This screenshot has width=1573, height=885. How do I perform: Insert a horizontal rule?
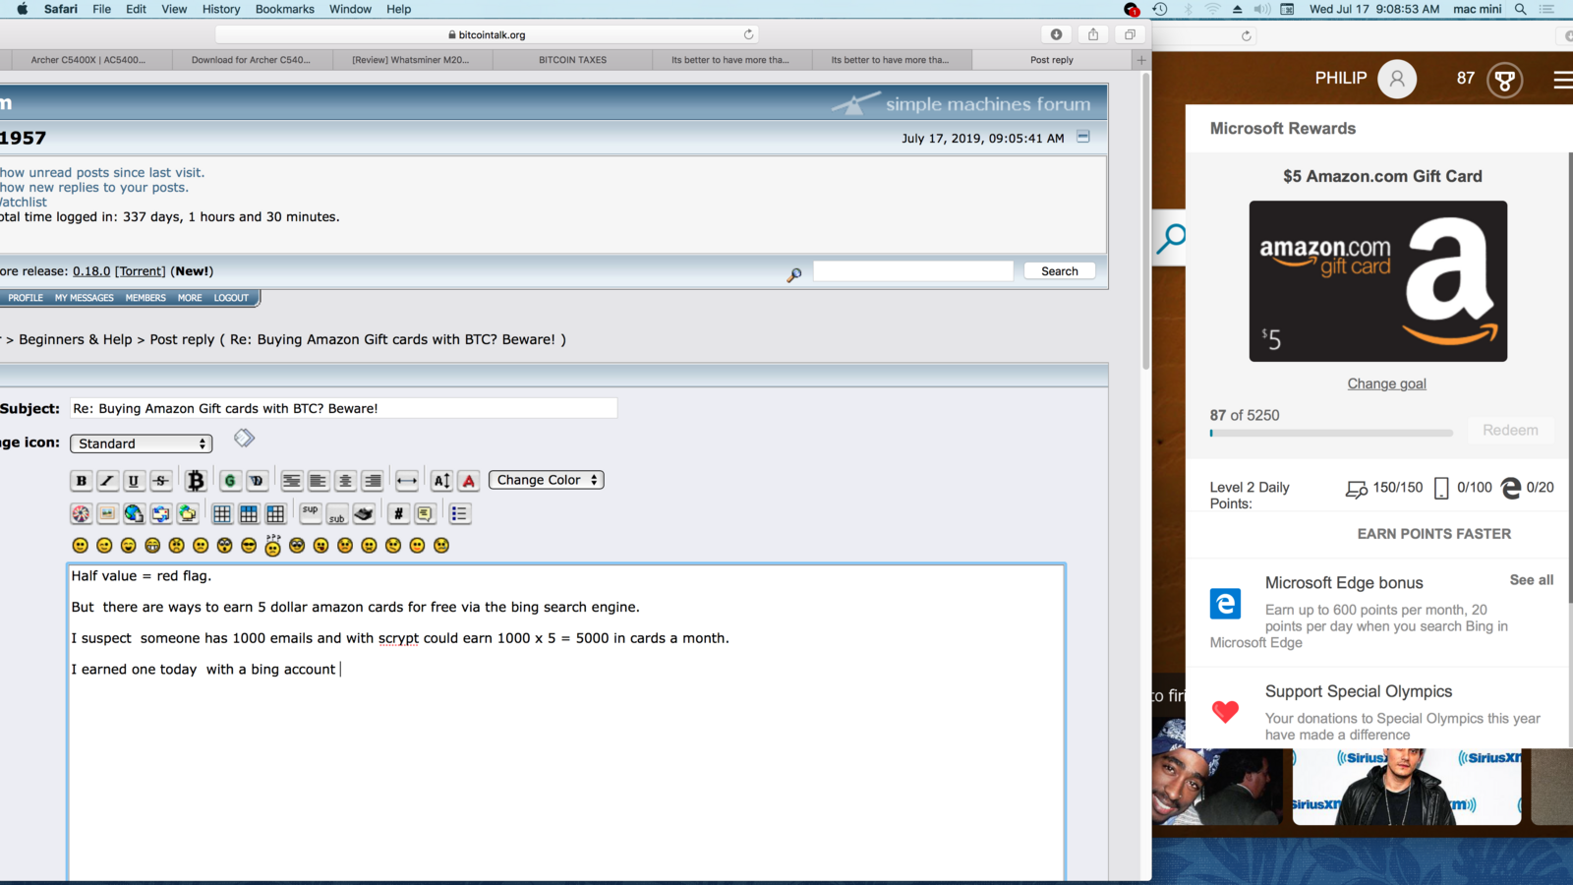406,481
